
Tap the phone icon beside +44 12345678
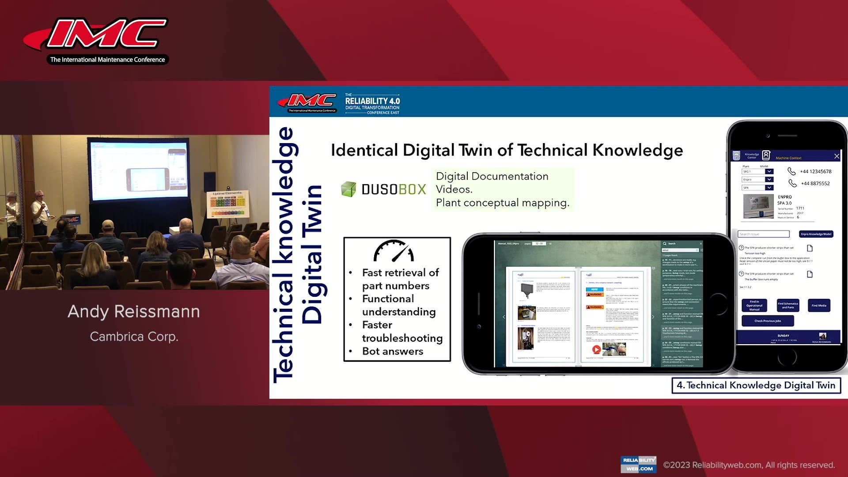pos(791,171)
